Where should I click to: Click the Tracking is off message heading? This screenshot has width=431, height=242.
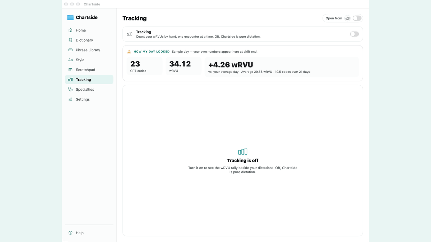click(243, 161)
